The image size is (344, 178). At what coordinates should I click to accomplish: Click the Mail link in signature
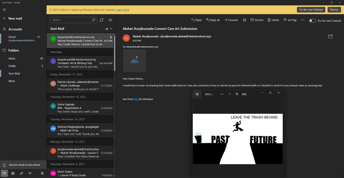click(x=136, y=99)
